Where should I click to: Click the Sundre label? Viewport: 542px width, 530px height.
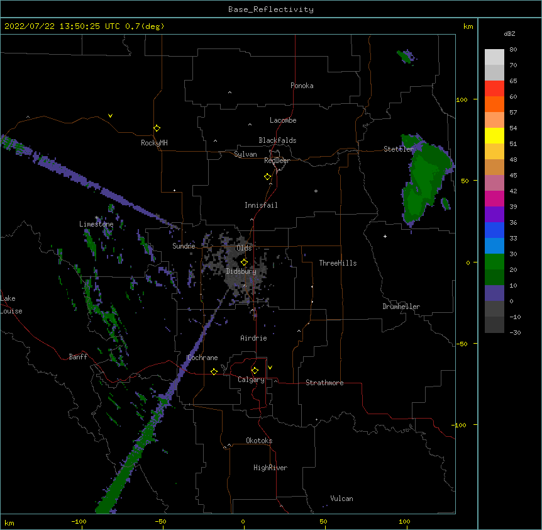(184, 246)
